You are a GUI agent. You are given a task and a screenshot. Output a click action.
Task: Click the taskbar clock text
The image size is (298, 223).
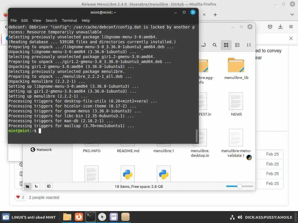tap(269, 217)
